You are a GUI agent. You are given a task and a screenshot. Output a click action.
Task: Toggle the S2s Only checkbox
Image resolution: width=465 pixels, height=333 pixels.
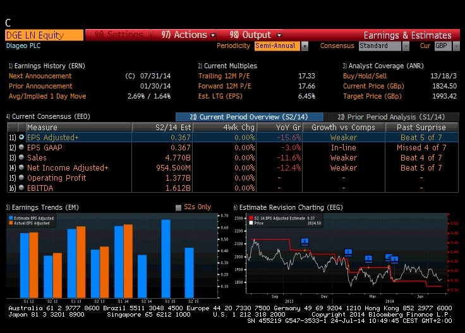tap(178, 207)
